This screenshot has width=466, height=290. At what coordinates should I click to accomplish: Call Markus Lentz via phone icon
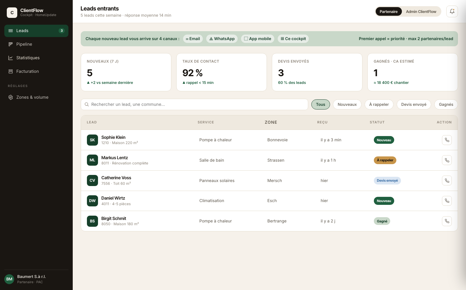pos(447,160)
